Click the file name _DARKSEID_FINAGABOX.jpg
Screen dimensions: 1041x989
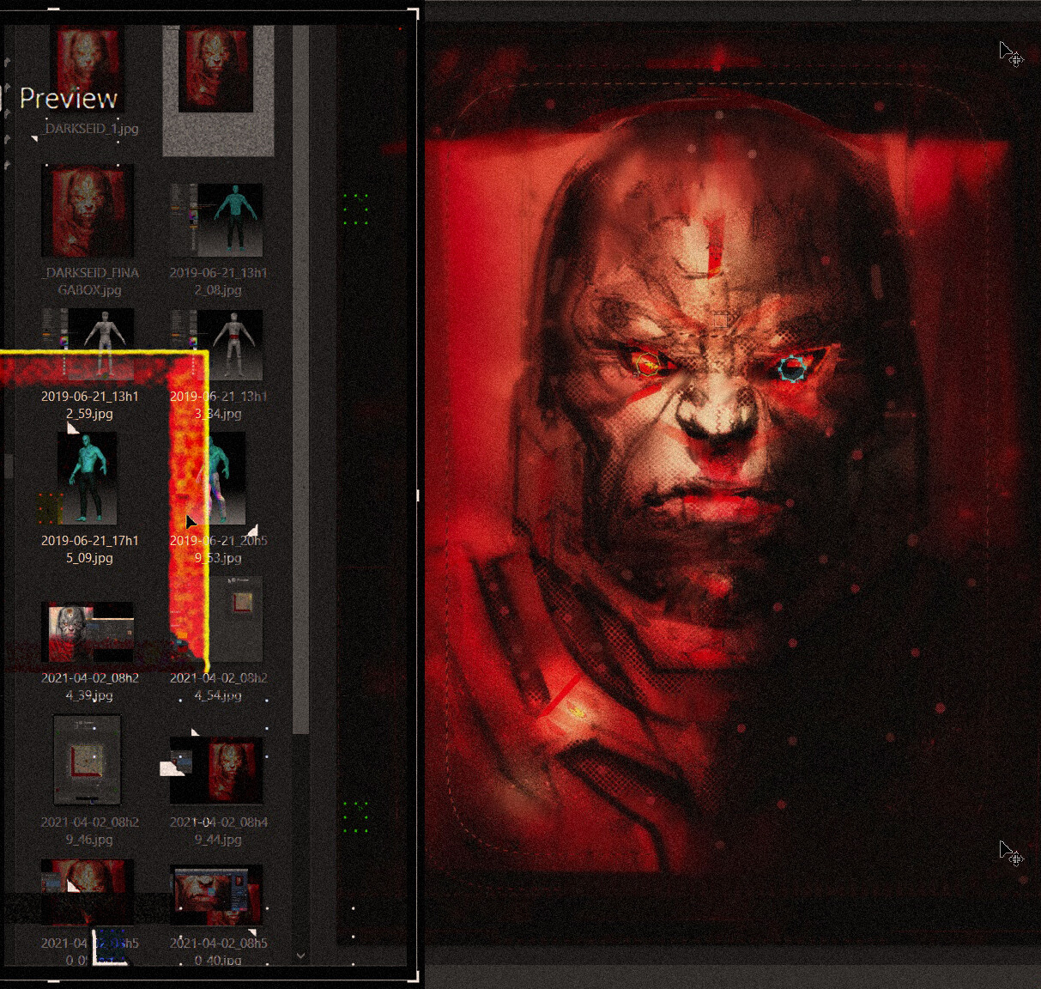tap(90, 281)
